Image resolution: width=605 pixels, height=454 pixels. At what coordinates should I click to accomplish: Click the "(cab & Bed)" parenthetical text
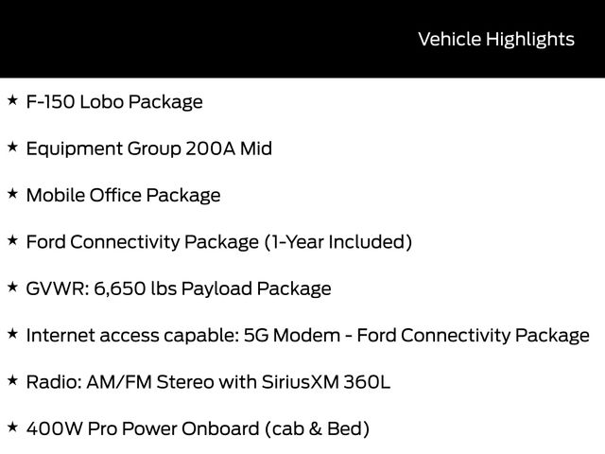coord(317,428)
